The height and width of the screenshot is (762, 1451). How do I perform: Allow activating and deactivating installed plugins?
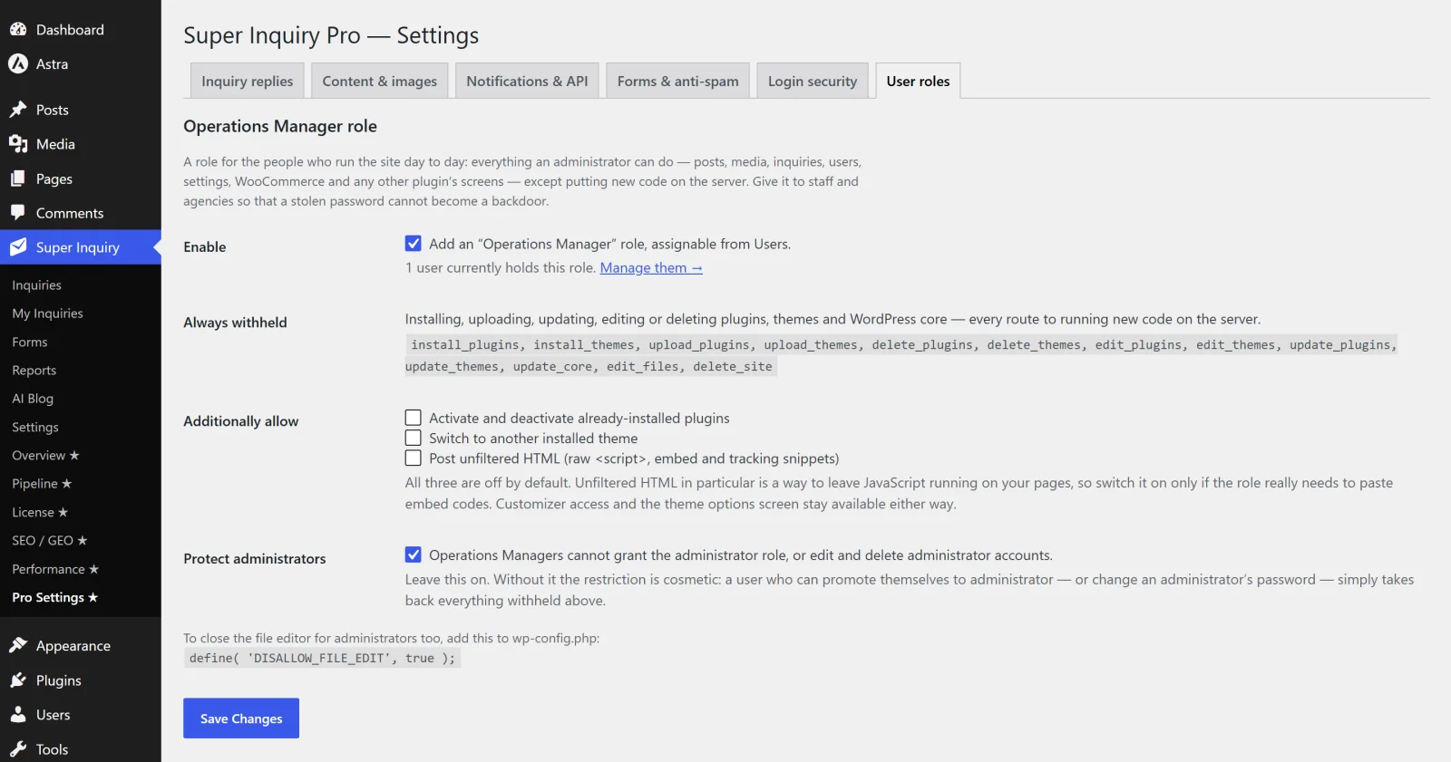[x=413, y=418]
